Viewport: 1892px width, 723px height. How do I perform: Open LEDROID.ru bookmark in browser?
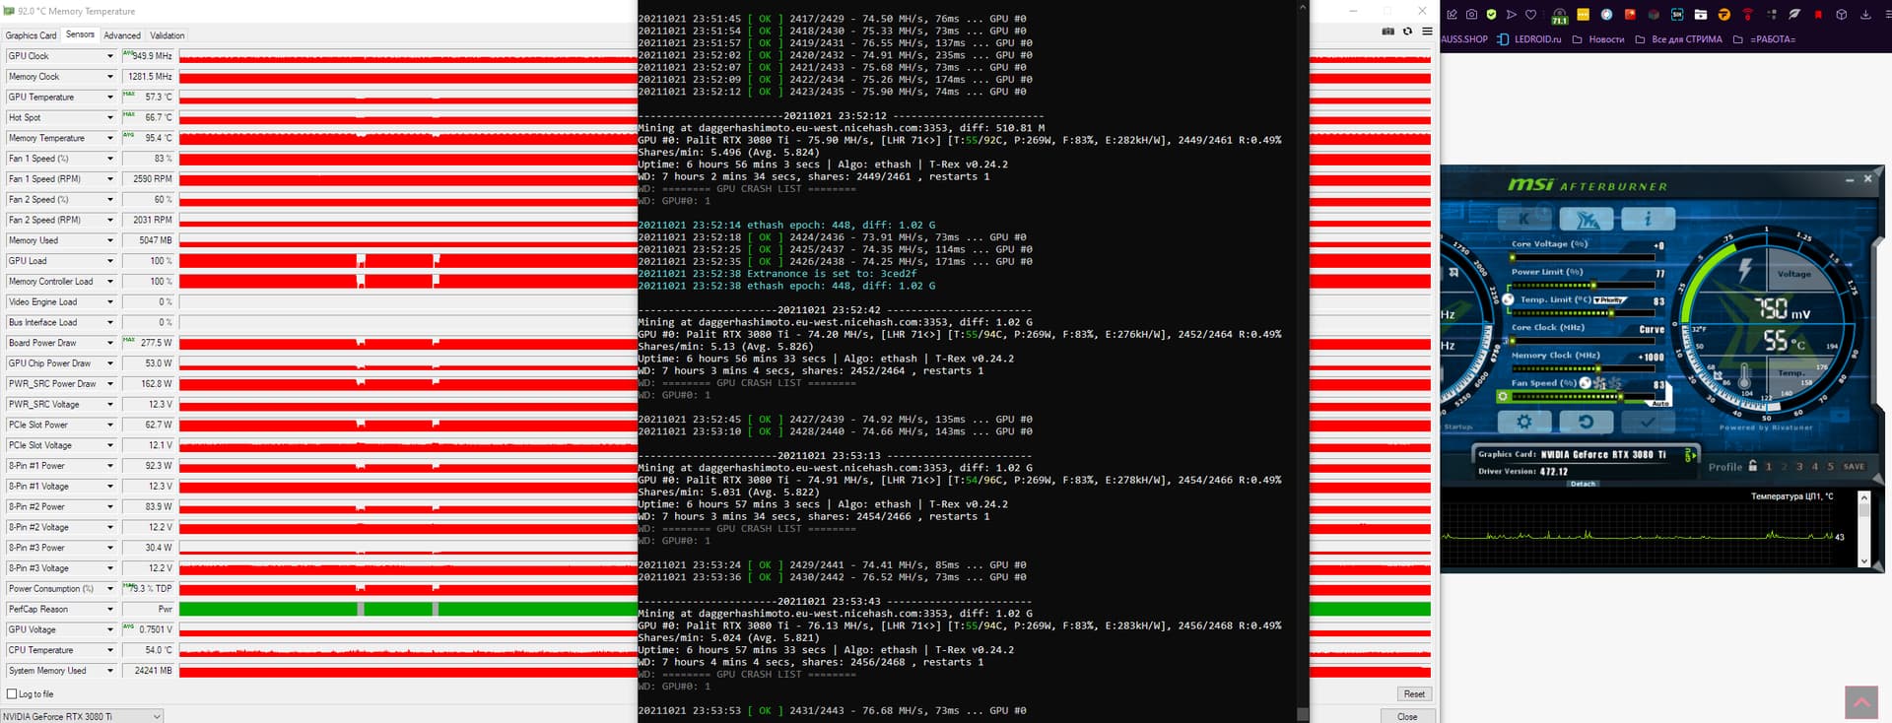[x=1529, y=39]
